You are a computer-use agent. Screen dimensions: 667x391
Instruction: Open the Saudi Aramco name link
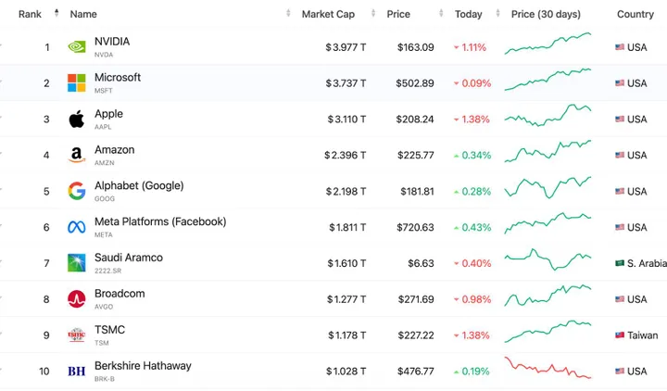pos(128,258)
